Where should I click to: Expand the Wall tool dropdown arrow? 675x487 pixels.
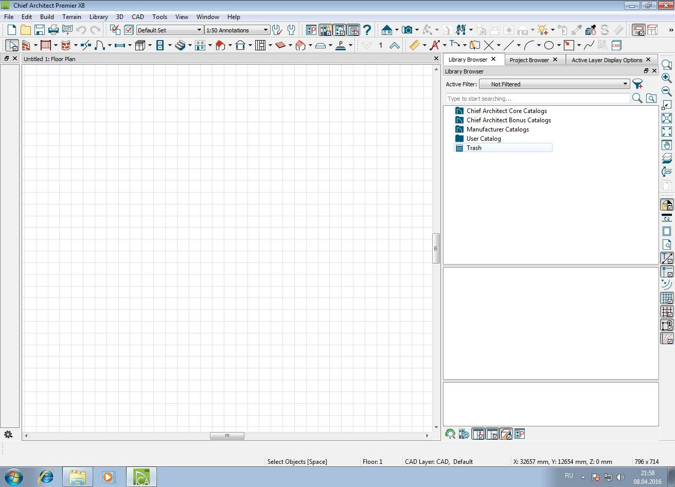[35, 45]
